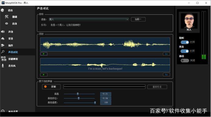The width and height of the screenshot is (211, 117).
Task: Click the chart icon beside upper waveform
Action: [166, 54]
